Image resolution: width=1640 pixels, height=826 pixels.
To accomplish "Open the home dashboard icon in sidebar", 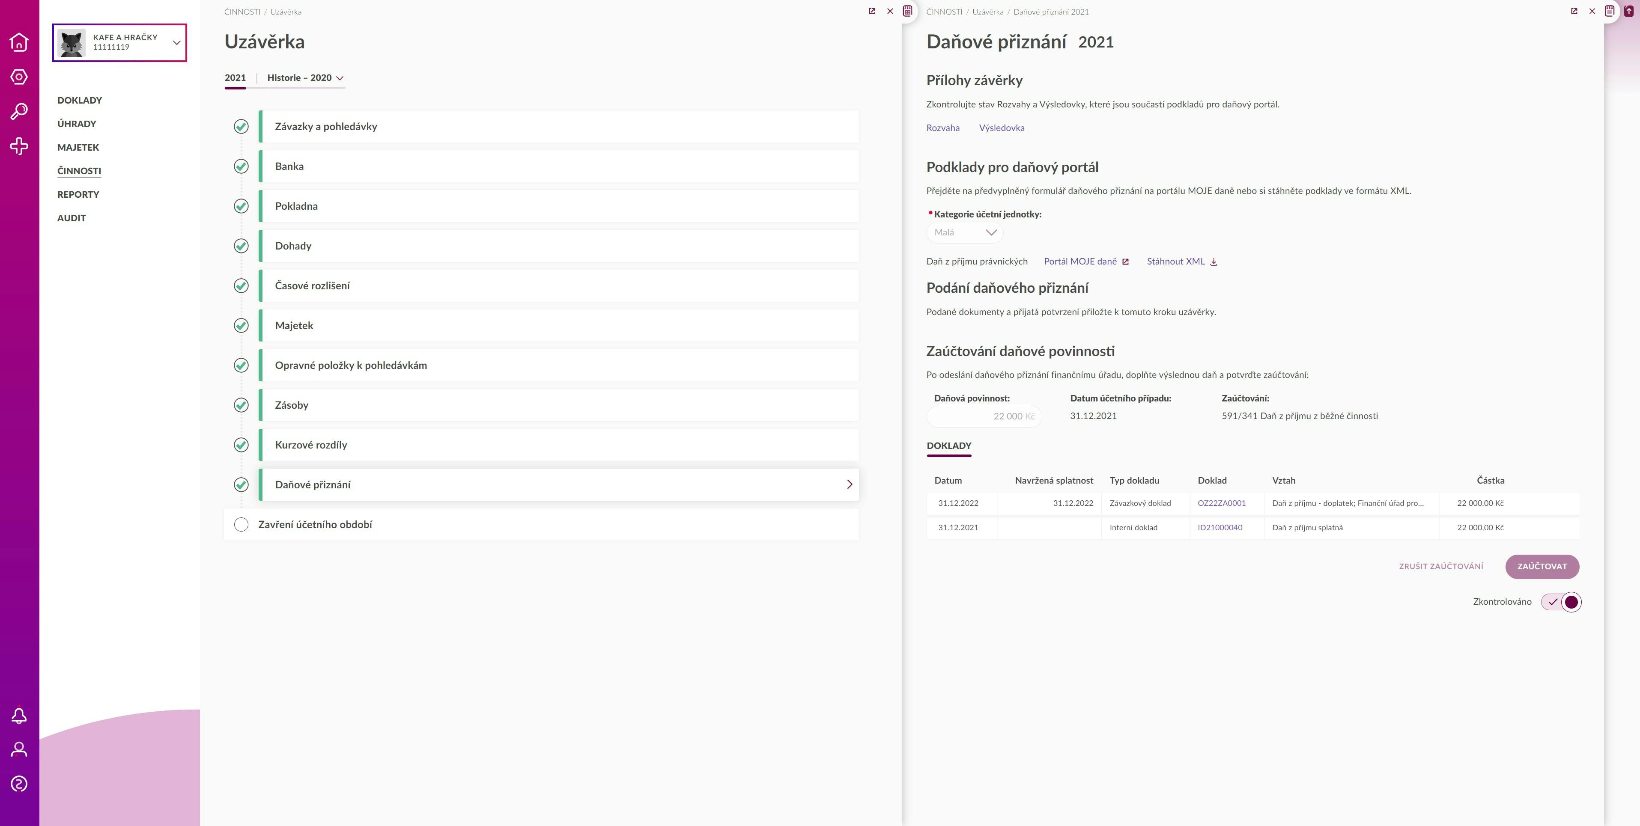I will (19, 42).
